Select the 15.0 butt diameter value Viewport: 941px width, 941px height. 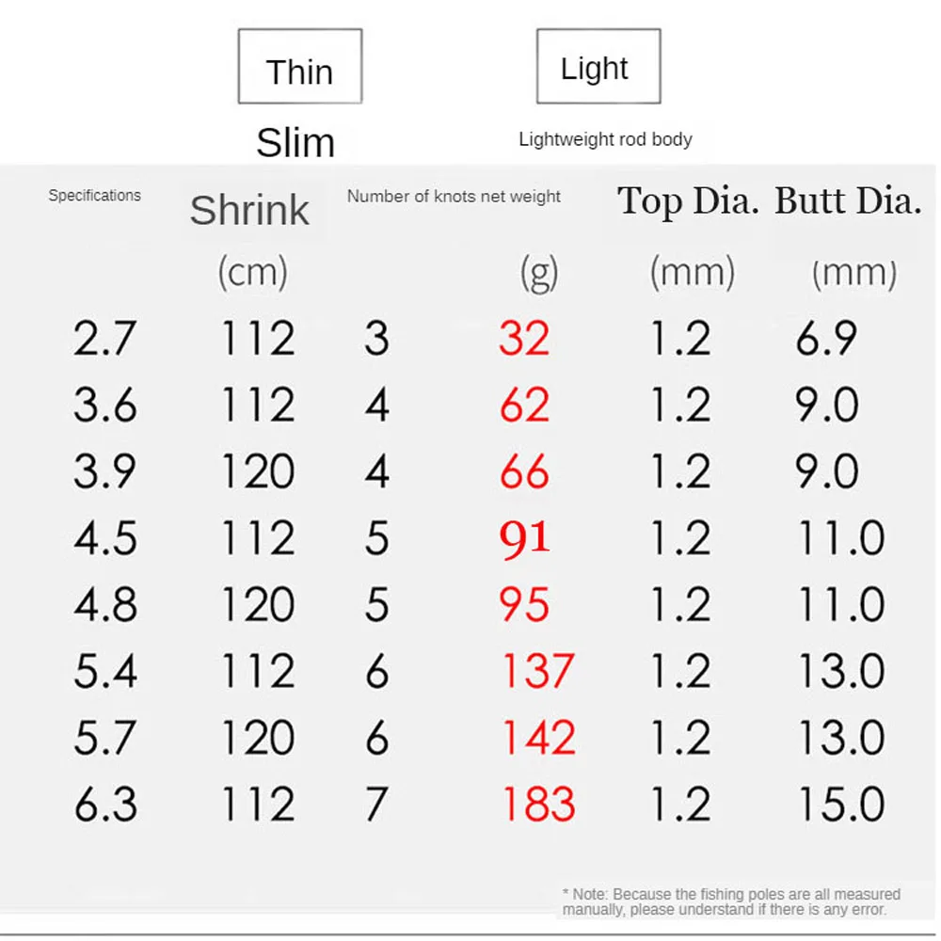click(841, 805)
